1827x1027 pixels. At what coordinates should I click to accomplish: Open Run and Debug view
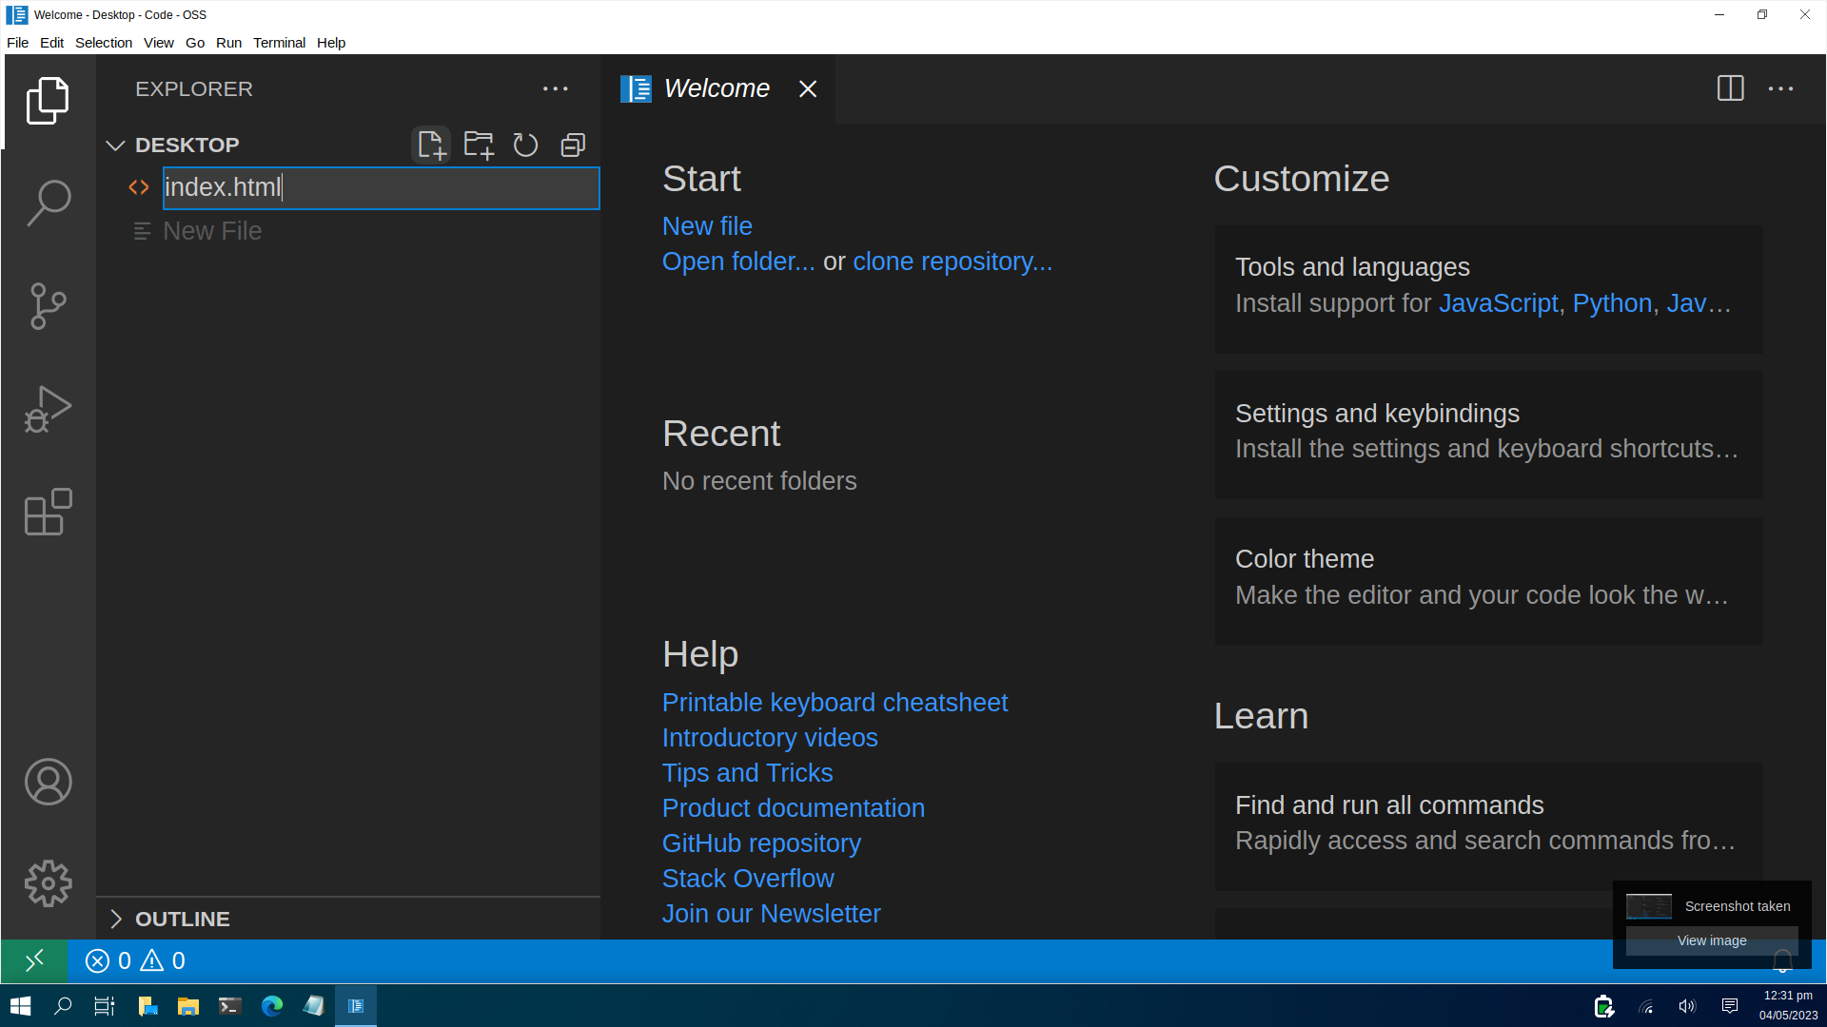48,409
